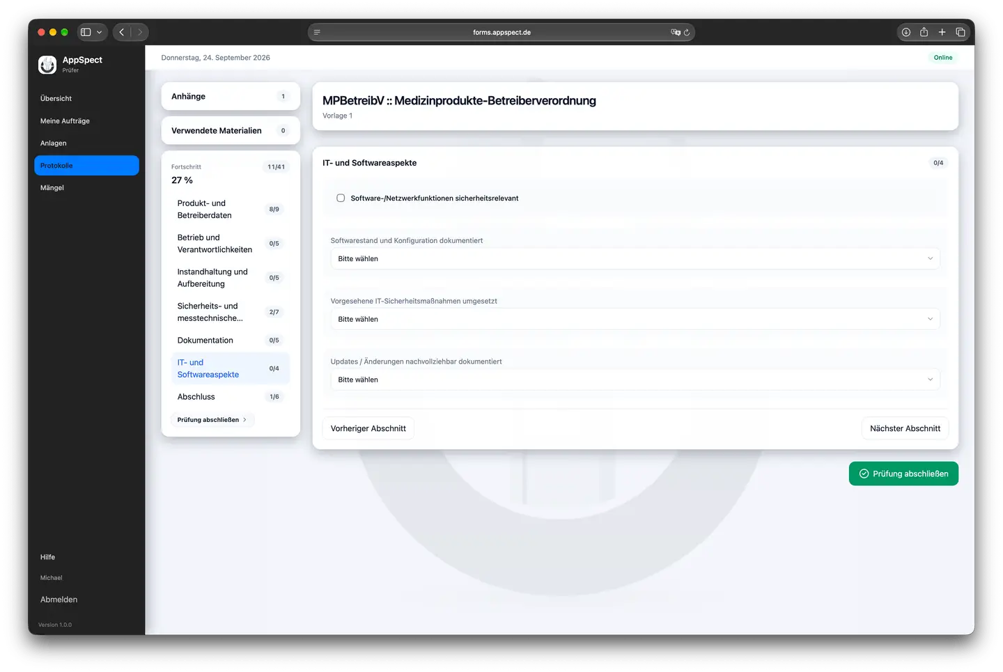This screenshot has height=672, width=1003.
Task: Jump to Abschluss section
Action: tap(231, 397)
